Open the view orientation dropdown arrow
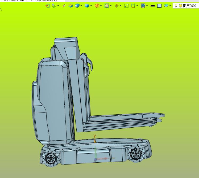Image resolution: width=199 pixels, height=178 pixels. click(x=91, y=6)
